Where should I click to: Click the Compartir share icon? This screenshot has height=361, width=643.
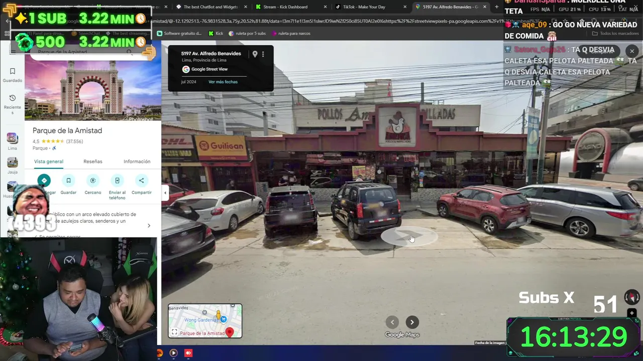tap(141, 180)
